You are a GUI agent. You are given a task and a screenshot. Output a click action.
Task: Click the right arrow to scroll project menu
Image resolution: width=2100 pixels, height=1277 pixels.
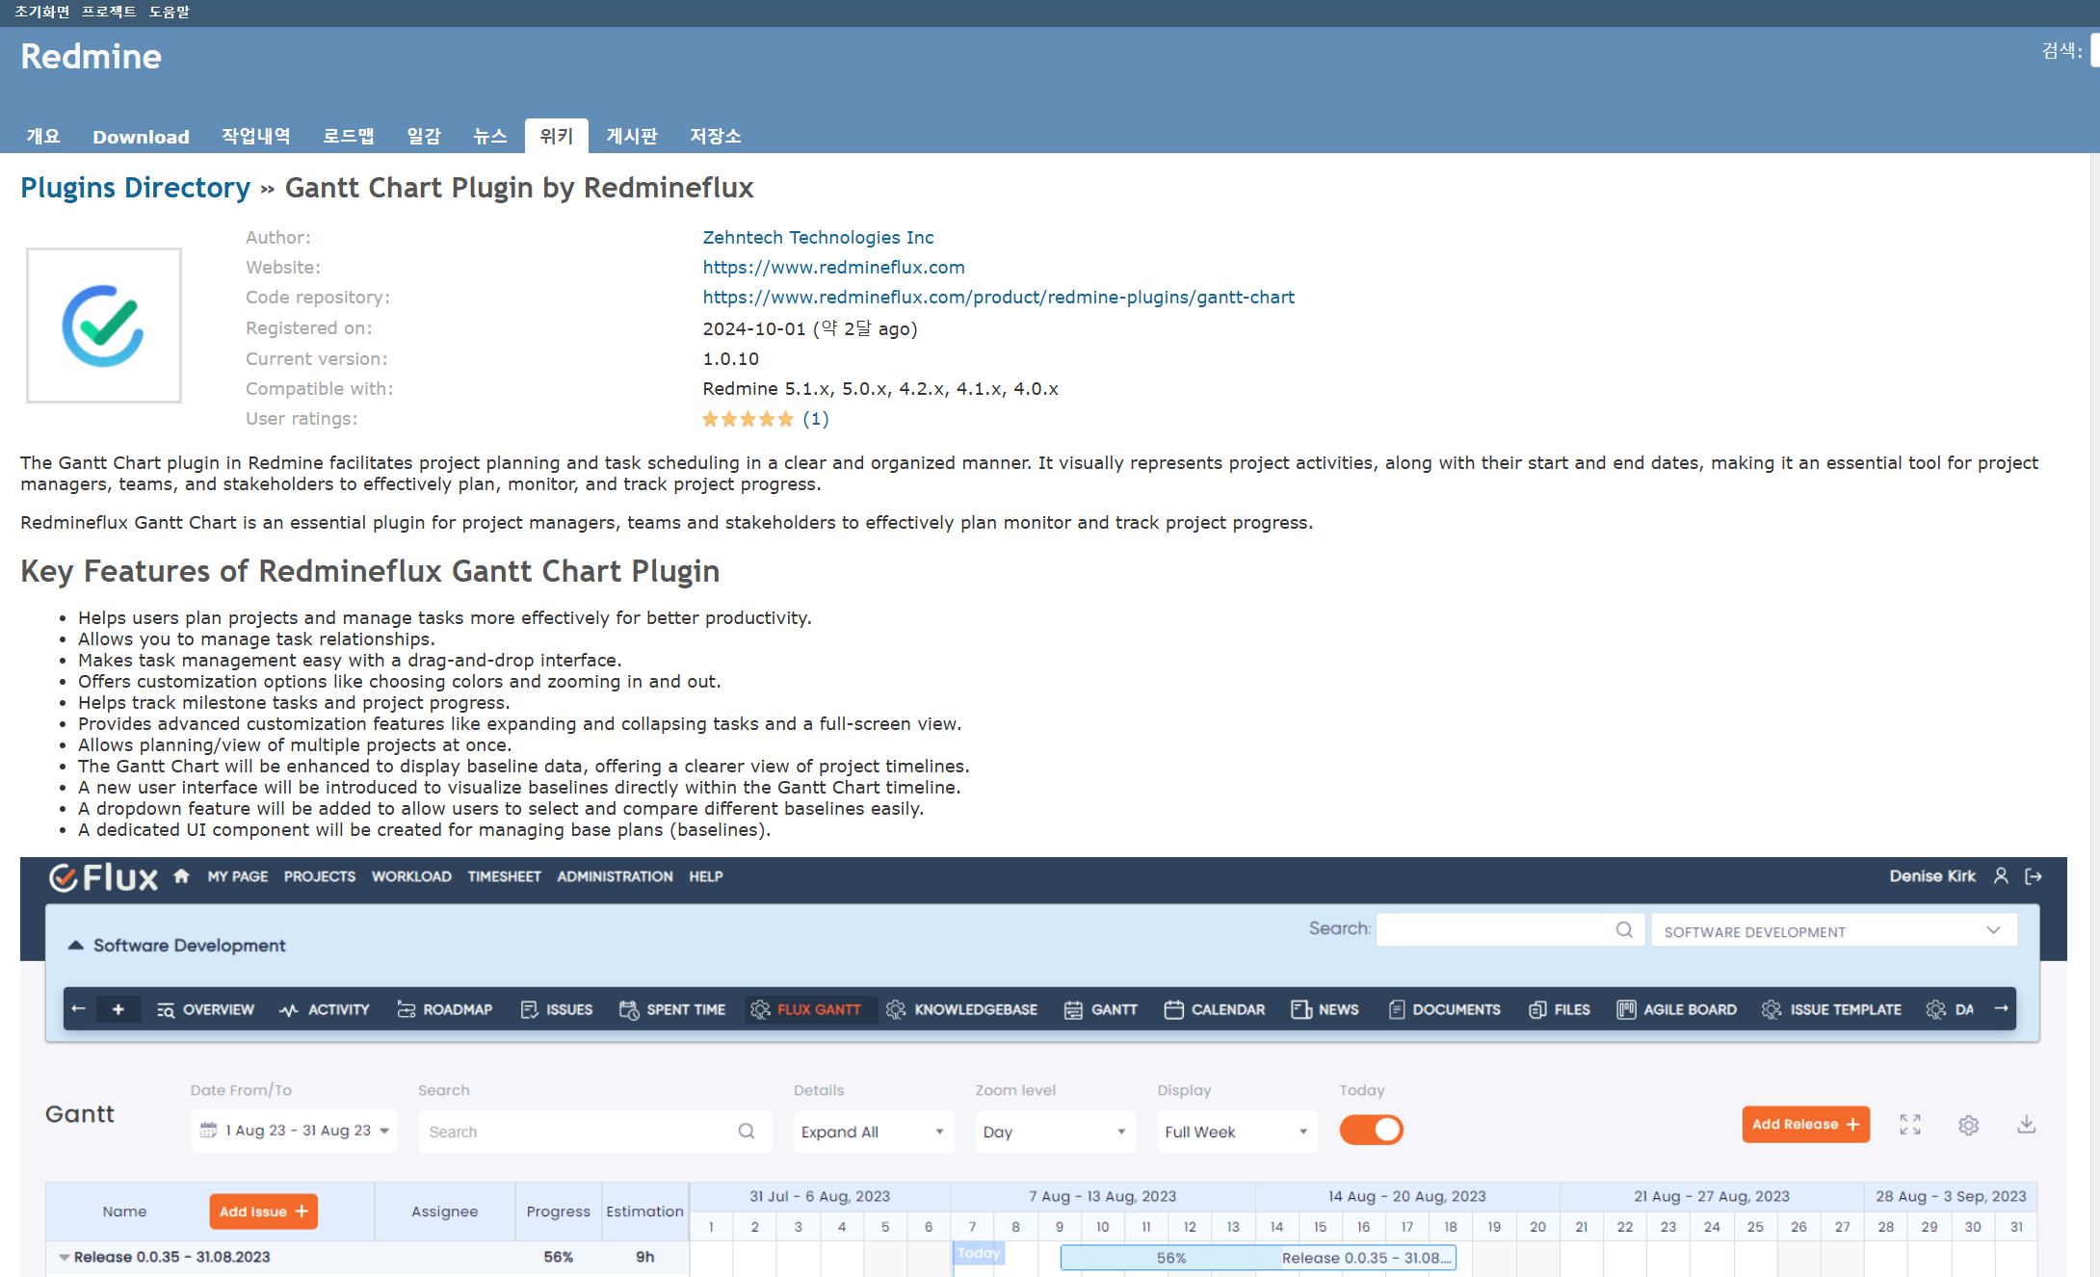(x=2001, y=1009)
